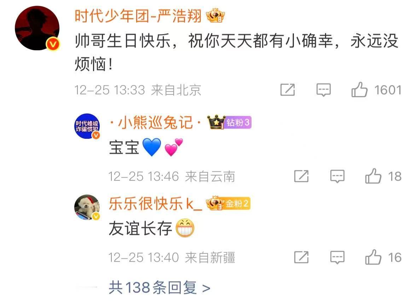Reply to the 宝宝 comment via bubble icon
417x301 pixels.
pyautogui.click(x=337, y=176)
